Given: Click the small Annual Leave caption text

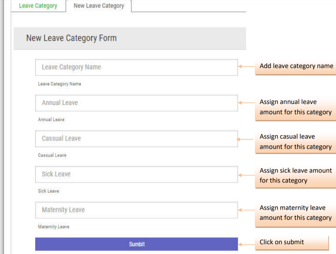Looking at the screenshot, I should click(51, 120).
